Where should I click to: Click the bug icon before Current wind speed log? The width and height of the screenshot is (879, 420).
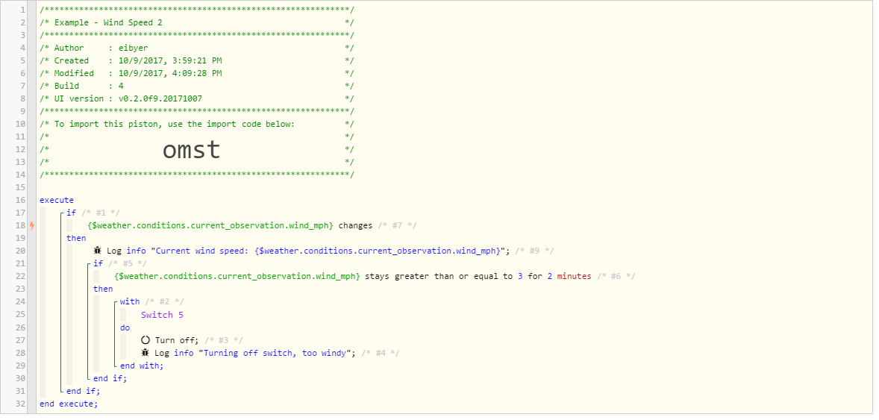pyautogui.click(x=98, y=251)
